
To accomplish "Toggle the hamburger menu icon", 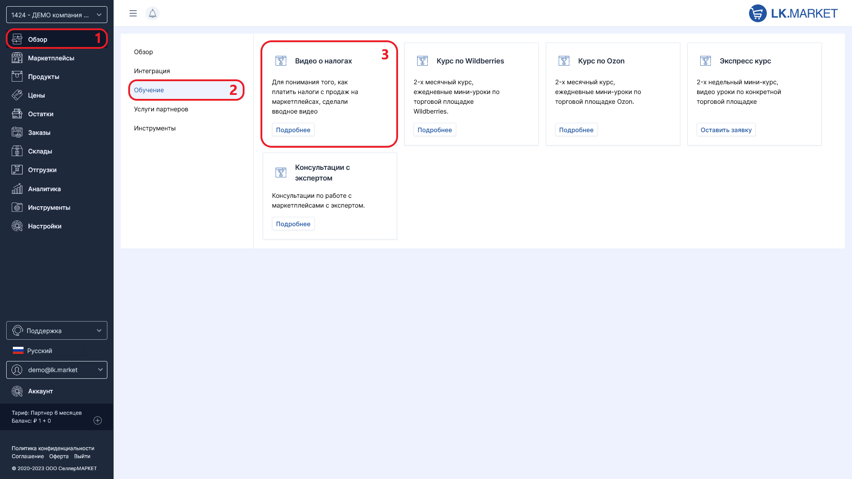I will [x=133, y=13].
